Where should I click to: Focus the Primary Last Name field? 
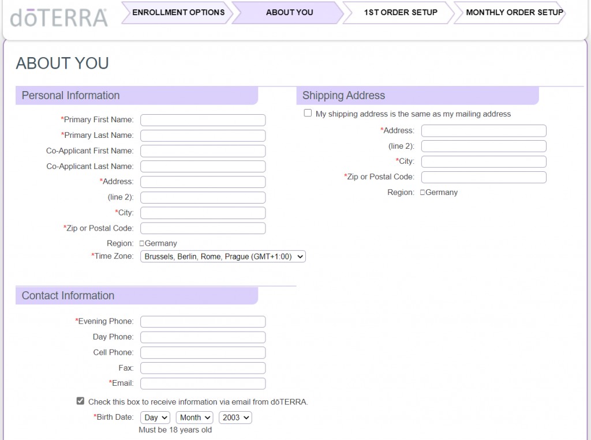(203, 136)
